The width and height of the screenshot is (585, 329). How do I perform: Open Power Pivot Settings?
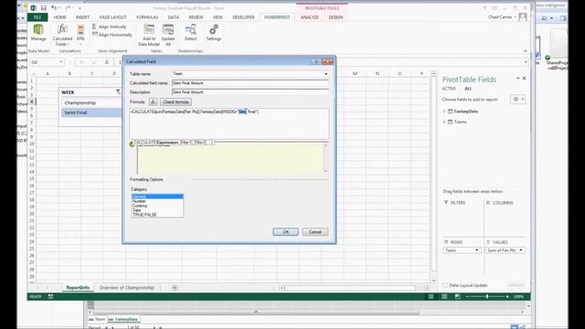point(214,33)
